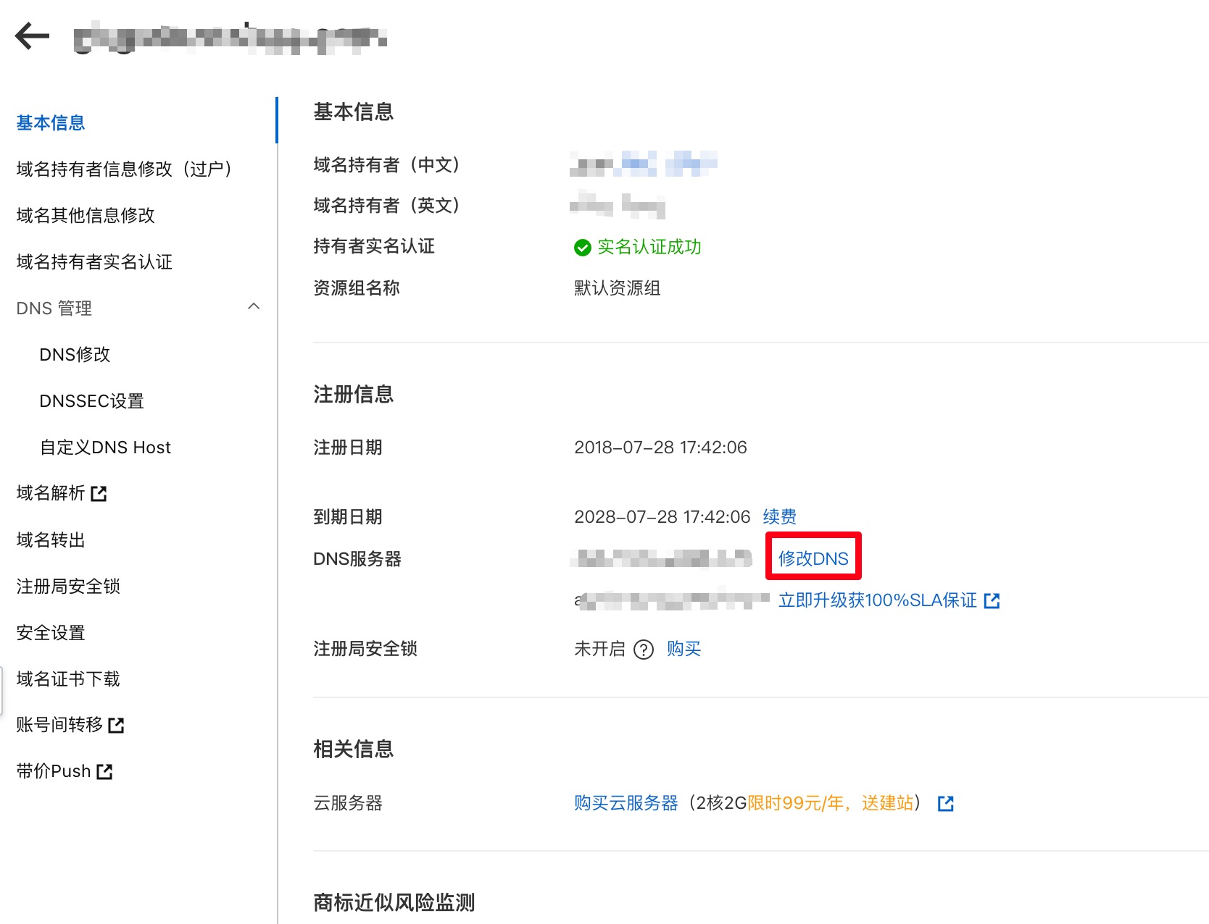This screenshot has width=1209, height=924.
Task: Click the 资源组名称 field label
Action: pos(357,288)
